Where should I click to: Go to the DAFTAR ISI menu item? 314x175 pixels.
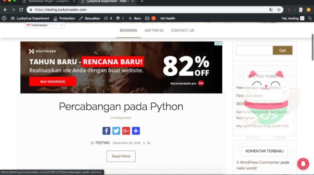(x=154, y=31)
